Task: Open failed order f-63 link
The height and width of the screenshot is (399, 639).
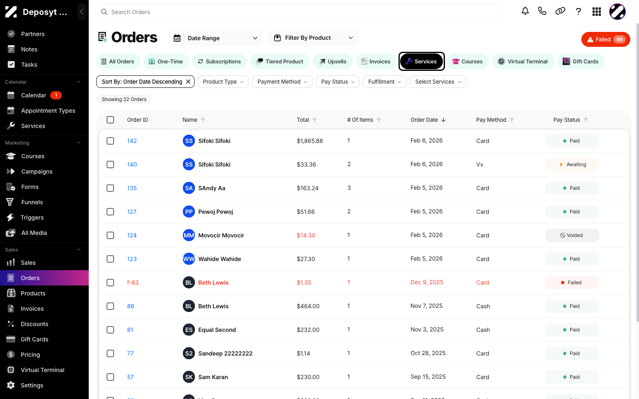Action: pos(133,283)
